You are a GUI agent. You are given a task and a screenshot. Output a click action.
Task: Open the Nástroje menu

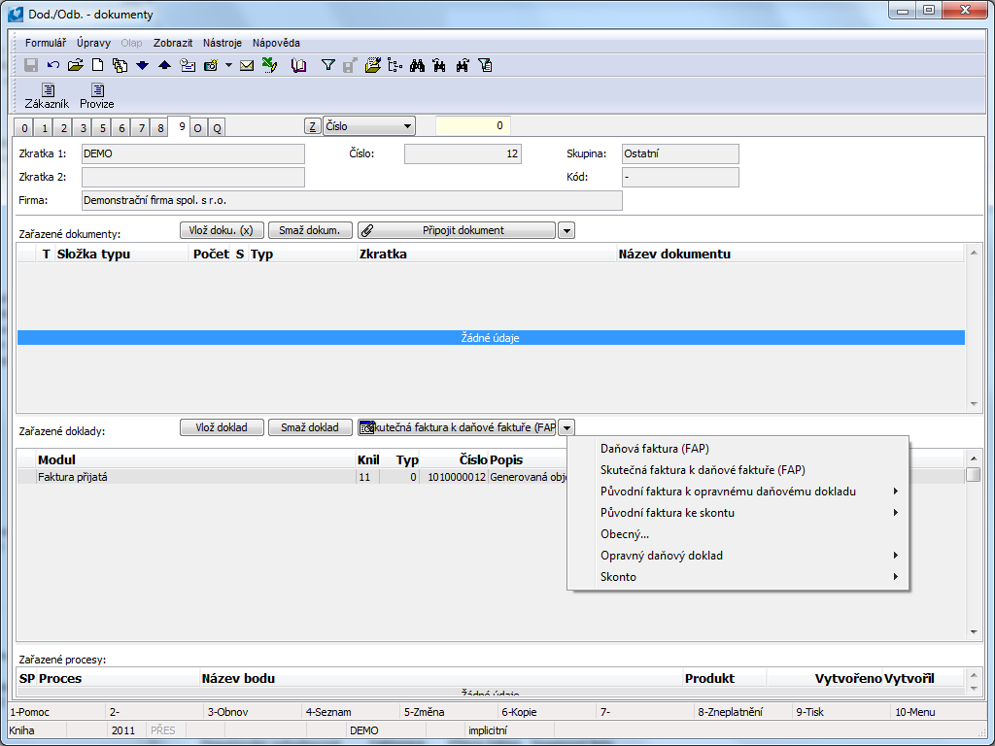[x=223, y=43]
